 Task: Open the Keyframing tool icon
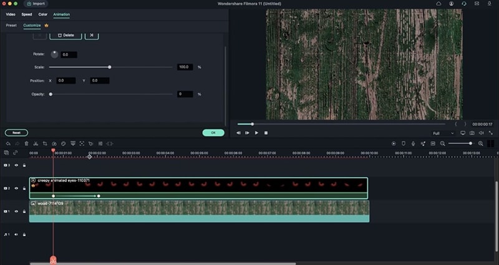tap(90, 144)
